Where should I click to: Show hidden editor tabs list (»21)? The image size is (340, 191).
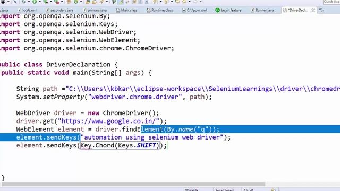[321, 10]
